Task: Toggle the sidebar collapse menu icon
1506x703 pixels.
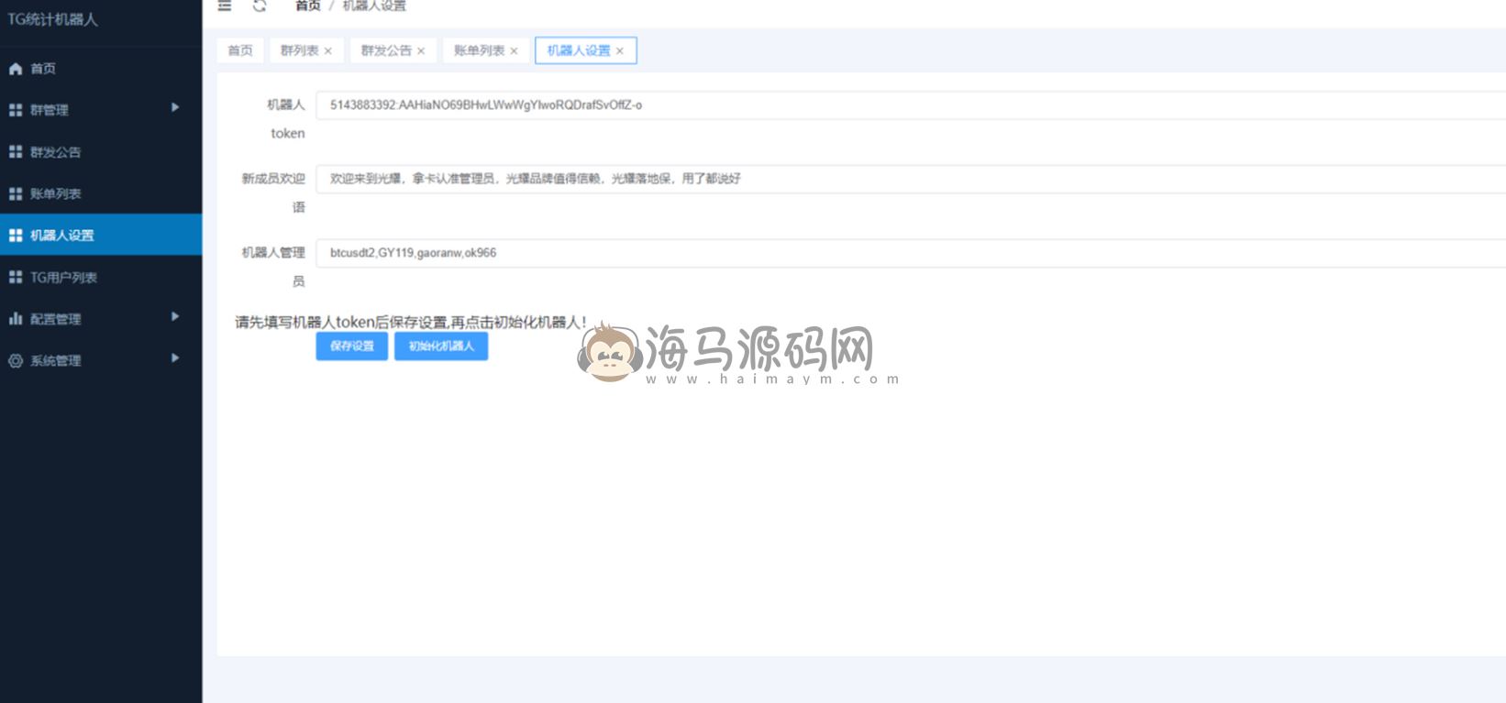Action: click(x=225, y=6)
